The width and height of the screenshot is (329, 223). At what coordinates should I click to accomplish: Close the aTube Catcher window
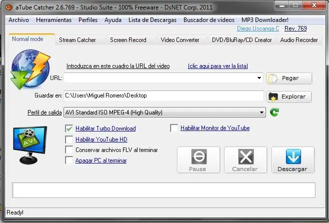314,5
